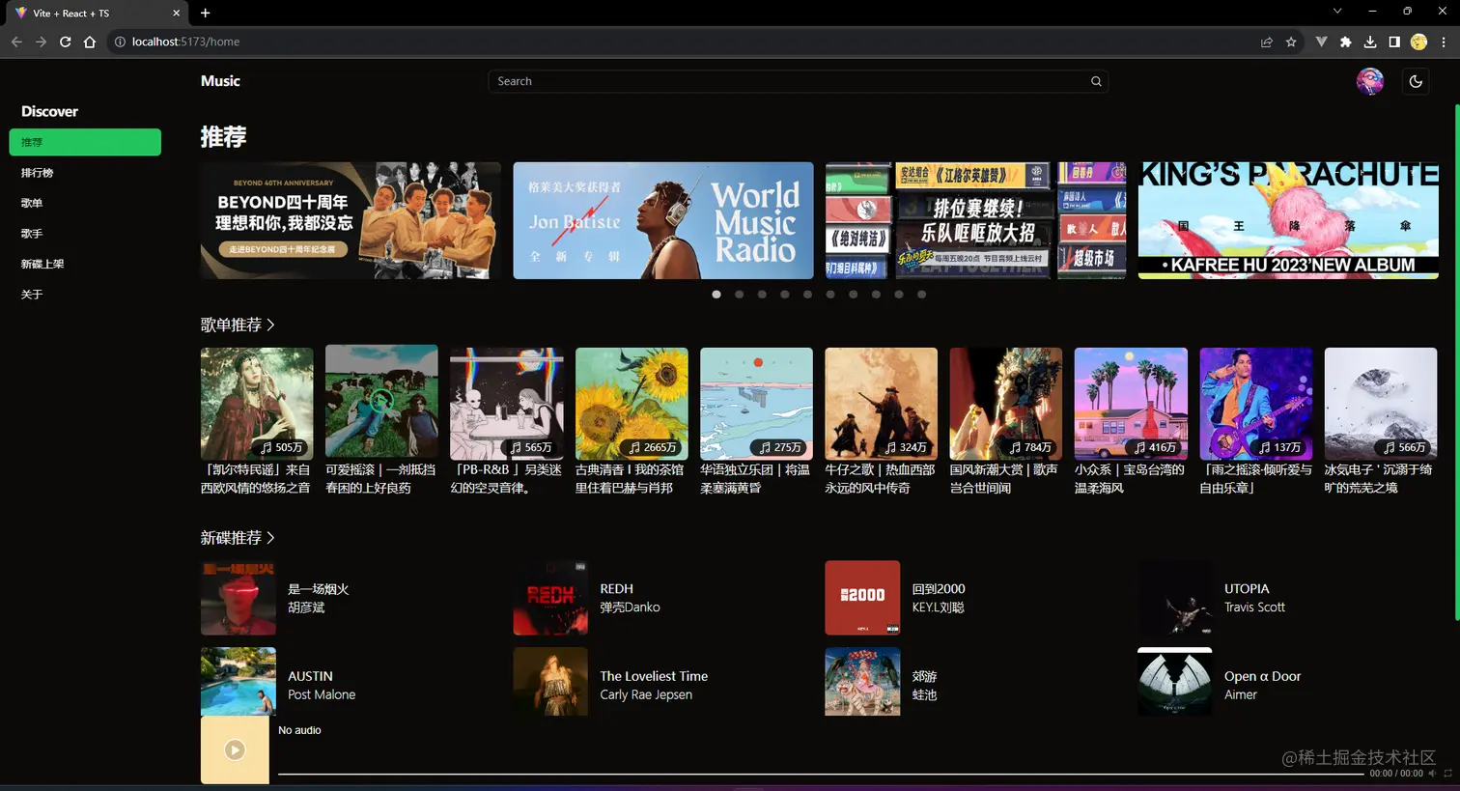
Task: Open the tab search dropdown chevron
Action: point(1337,11)
